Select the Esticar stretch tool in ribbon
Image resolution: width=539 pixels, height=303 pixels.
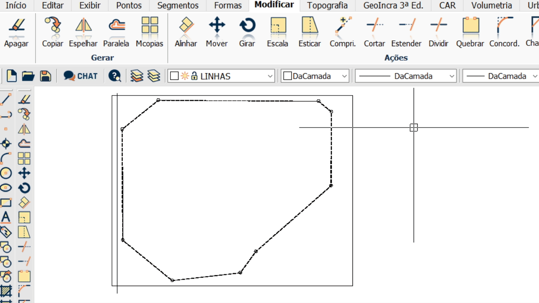point(310,32)
